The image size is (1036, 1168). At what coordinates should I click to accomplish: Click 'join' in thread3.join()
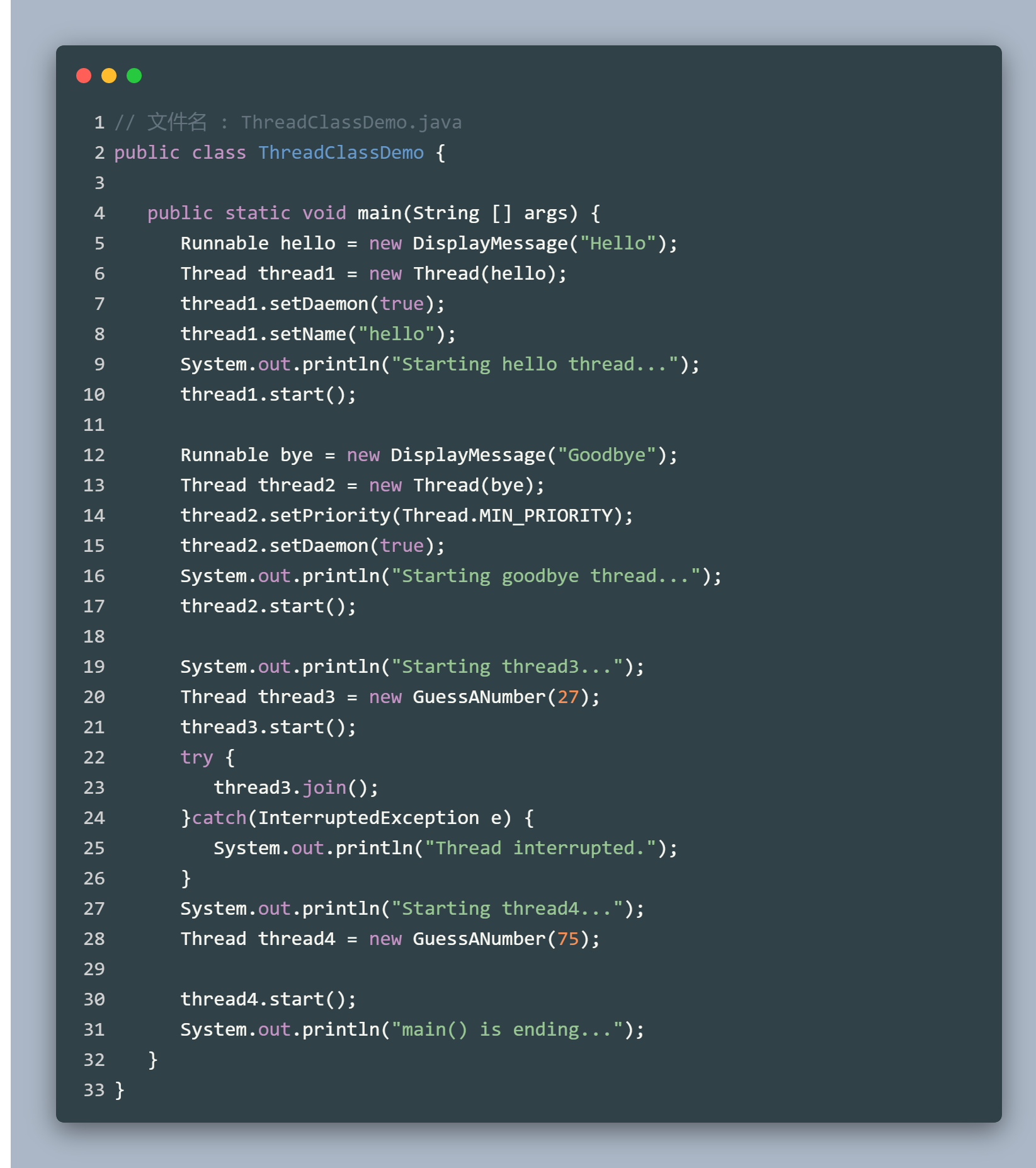(x=324, y=787)
